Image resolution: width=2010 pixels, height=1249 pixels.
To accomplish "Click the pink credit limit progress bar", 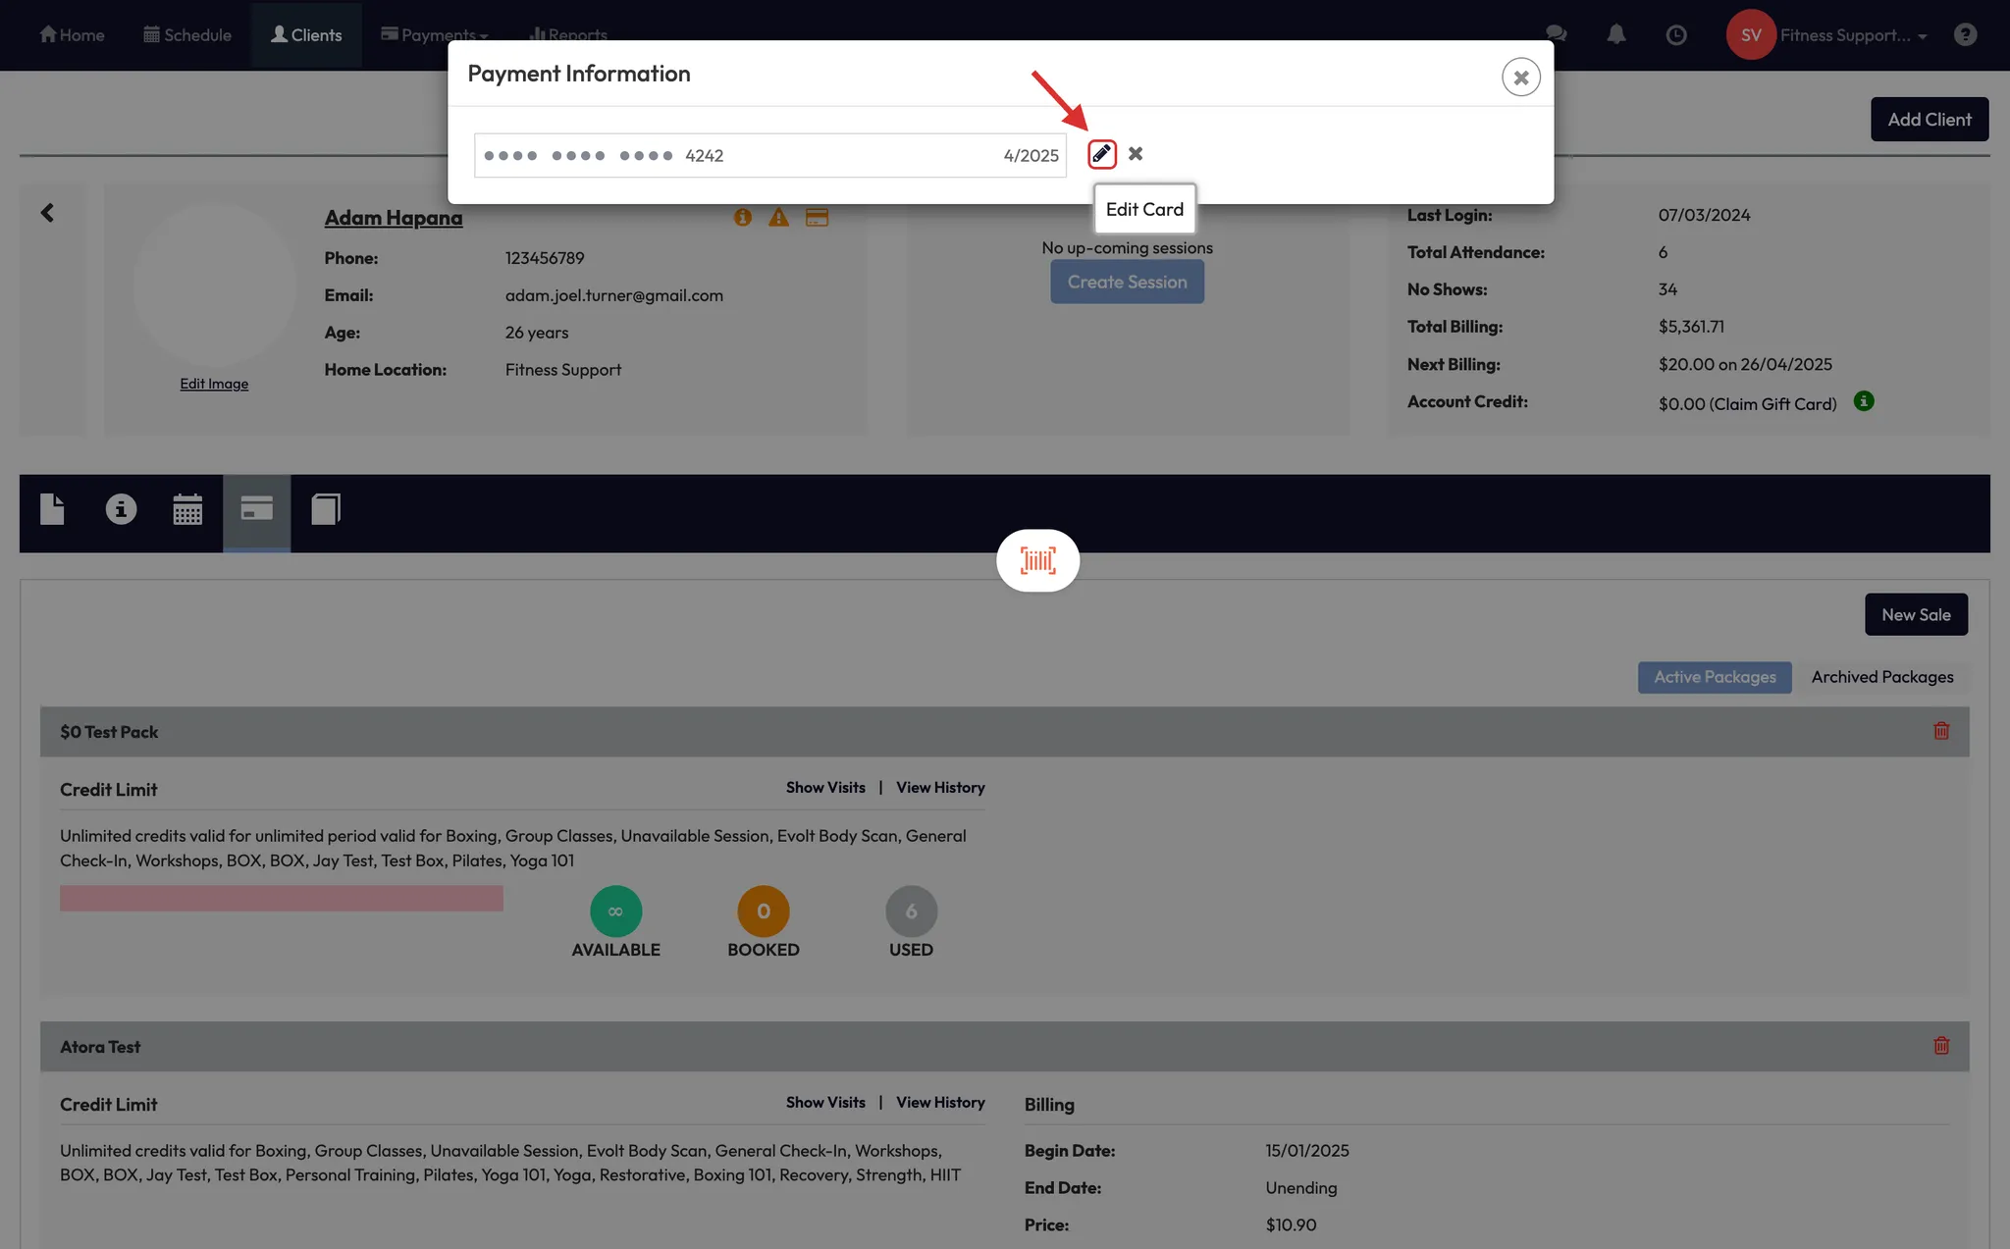I will [281, 899].
